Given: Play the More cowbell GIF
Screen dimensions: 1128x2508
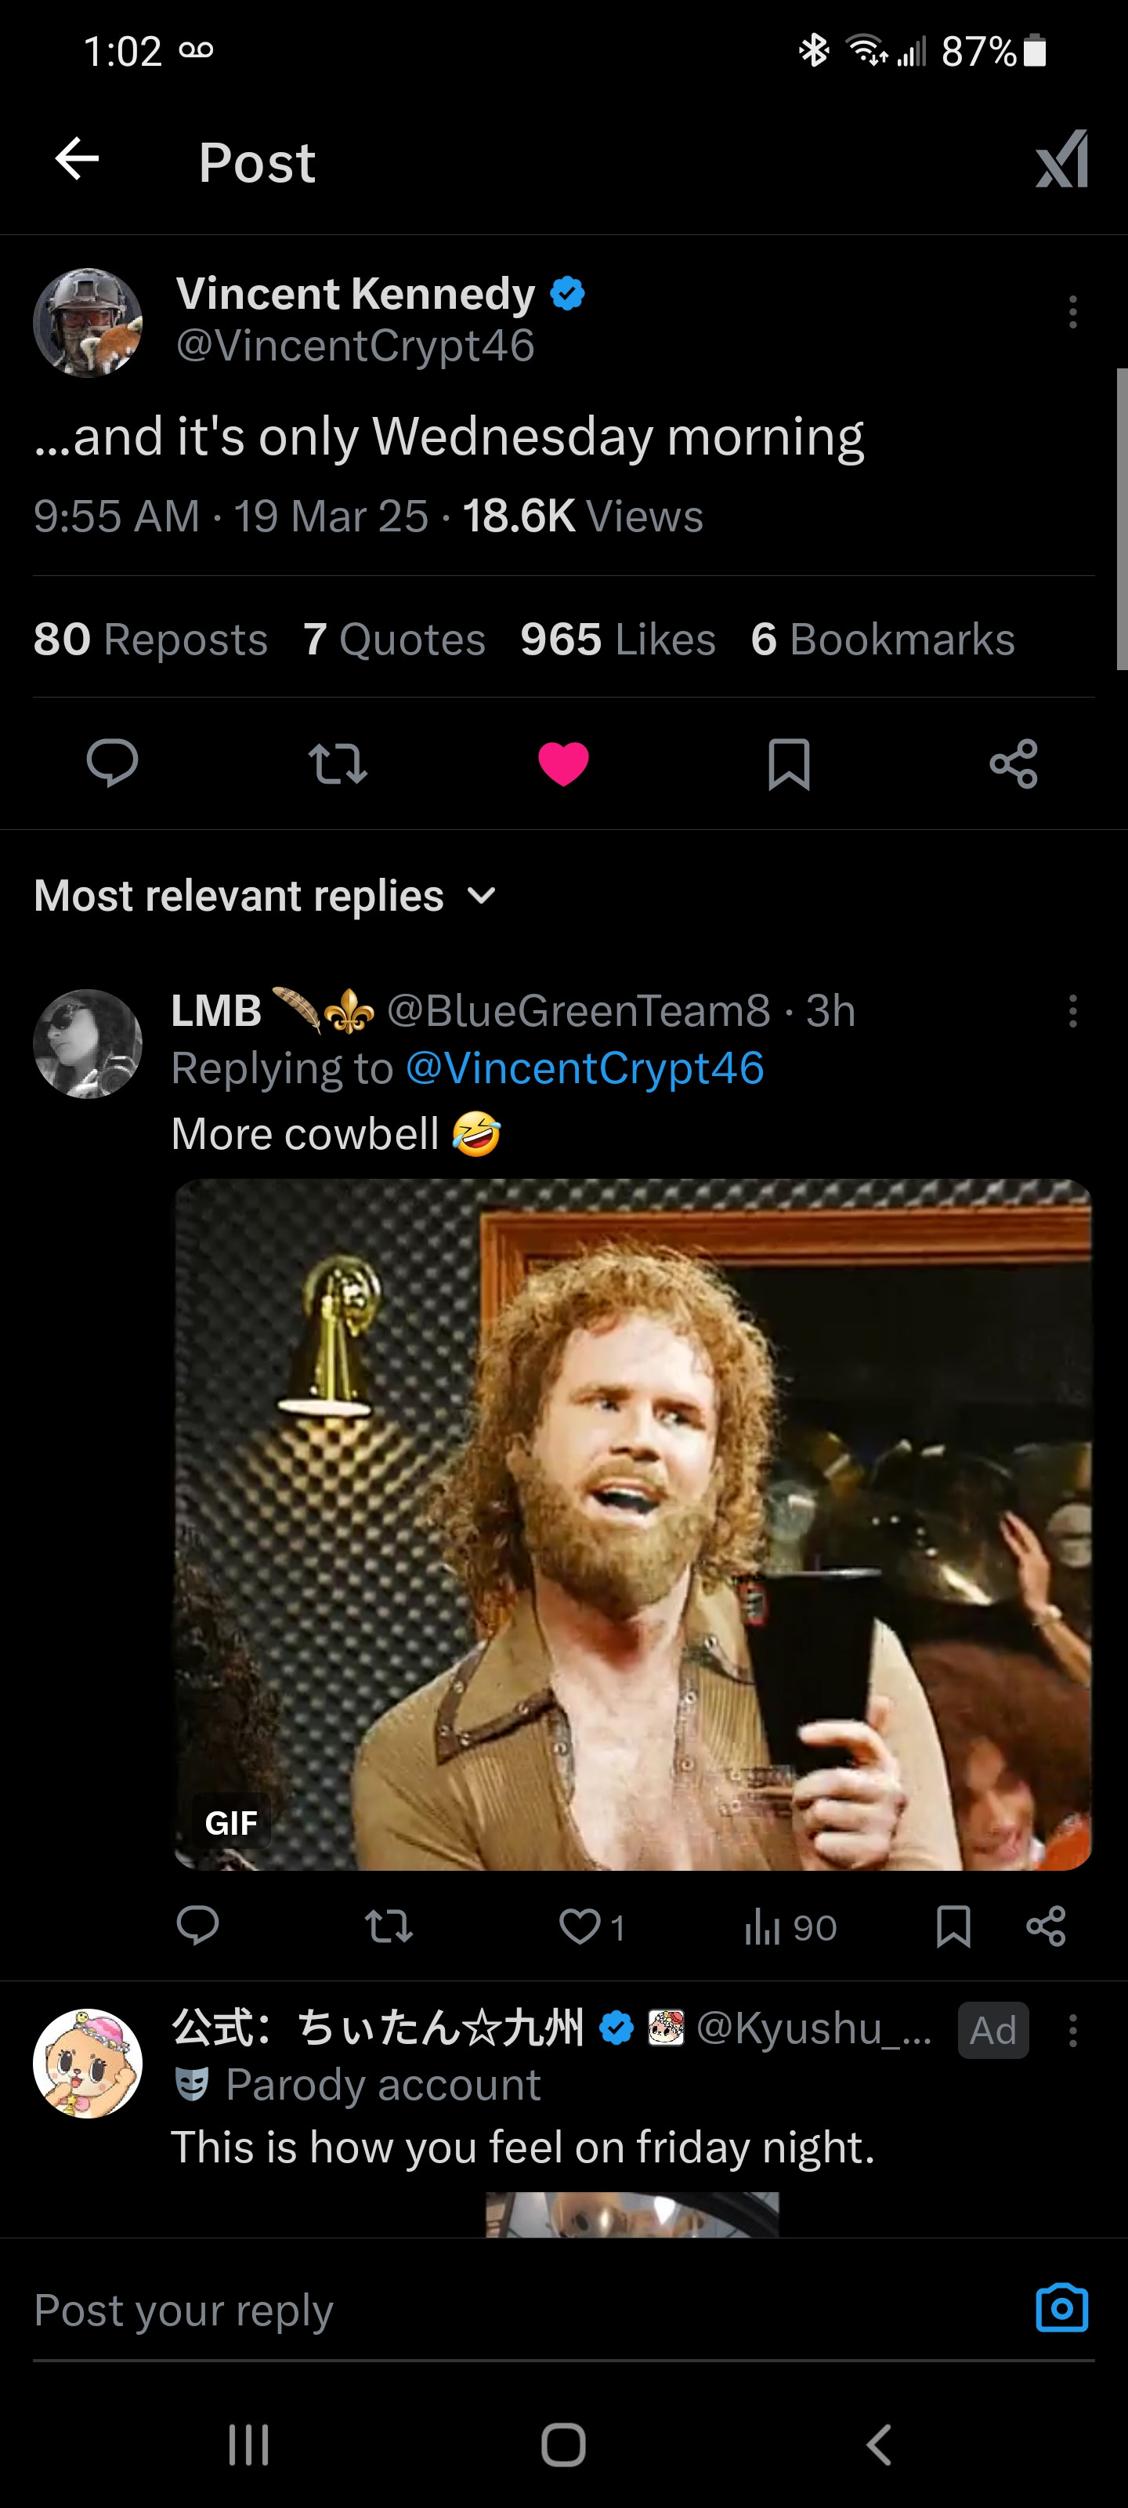Looking at the screenshot, I should tap(633, 1524).
